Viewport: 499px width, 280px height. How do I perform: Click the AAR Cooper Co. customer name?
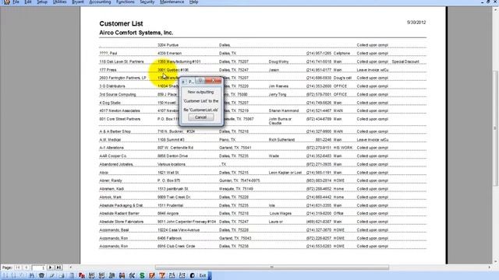pyautogui.click(x=112, y=156)
